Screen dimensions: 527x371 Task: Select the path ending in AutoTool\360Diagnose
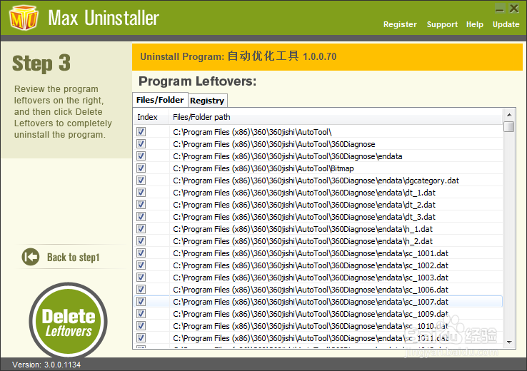[274, 144]
